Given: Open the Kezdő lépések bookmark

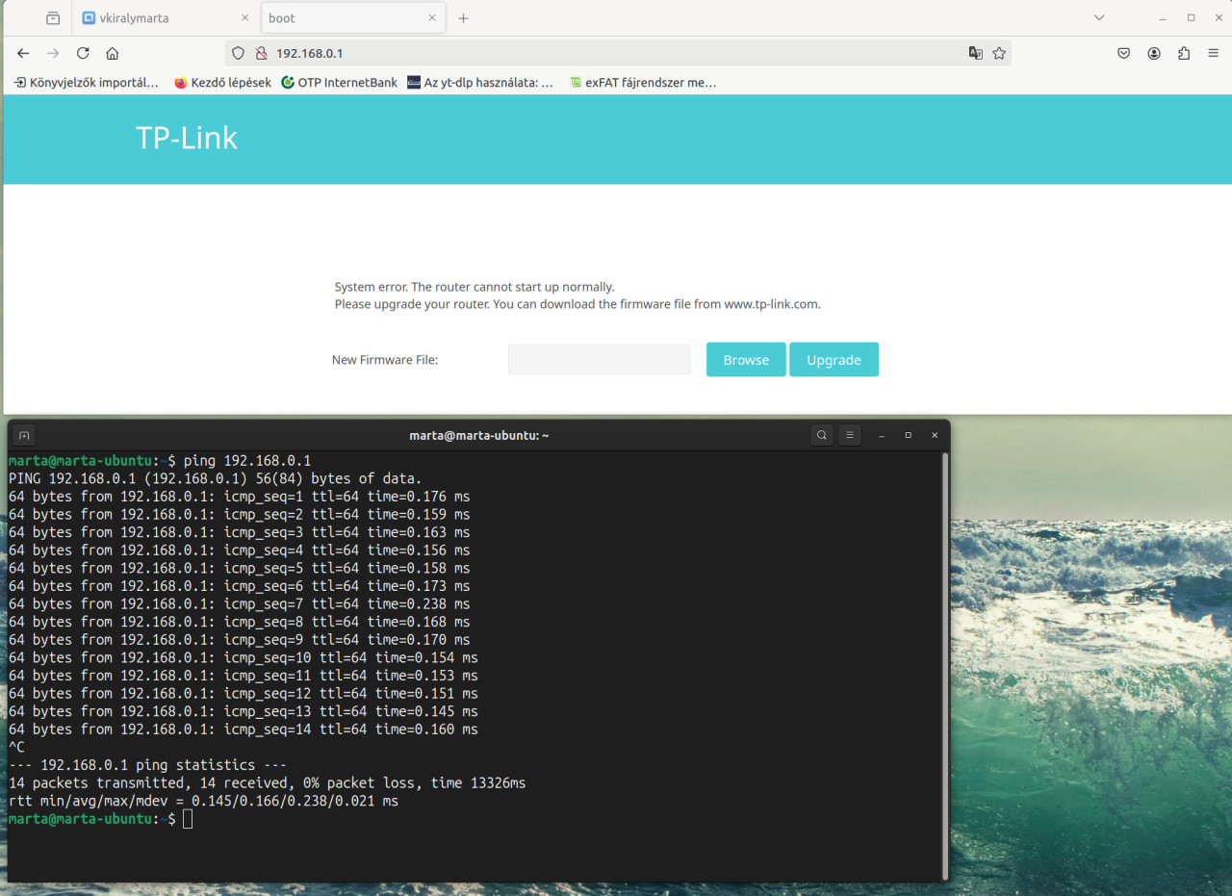Looking at the screenshot, I should click(222, 83).
